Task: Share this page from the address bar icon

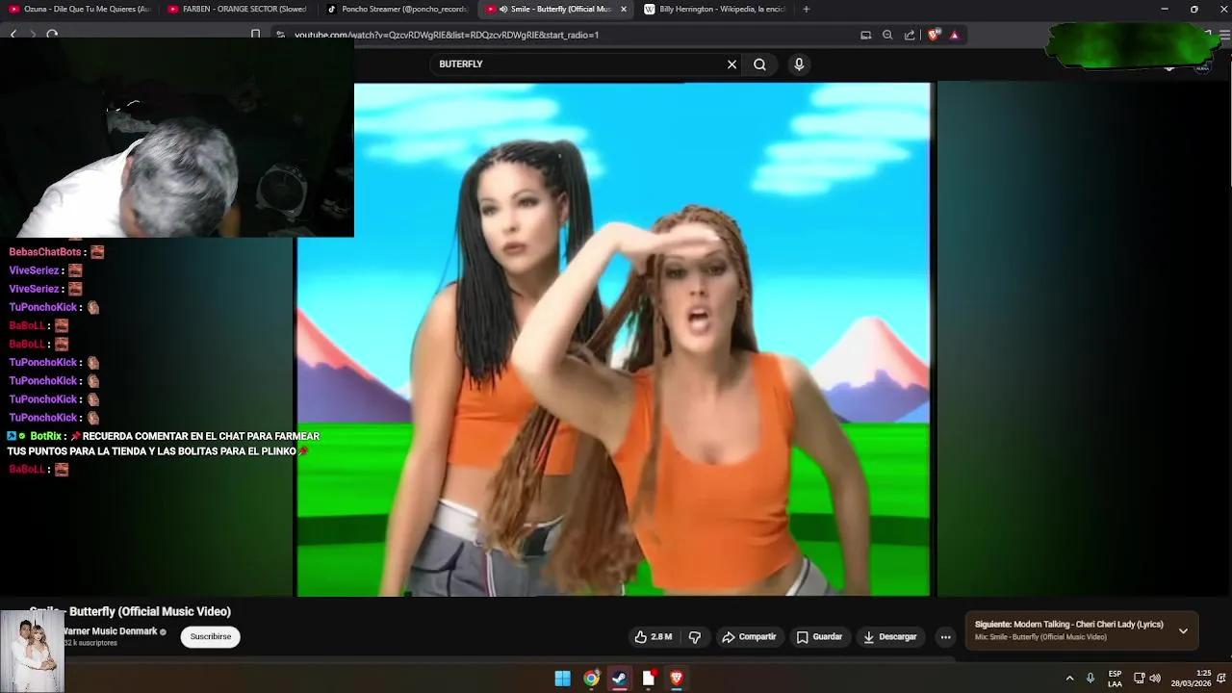Action: click(x=910, y=35)
